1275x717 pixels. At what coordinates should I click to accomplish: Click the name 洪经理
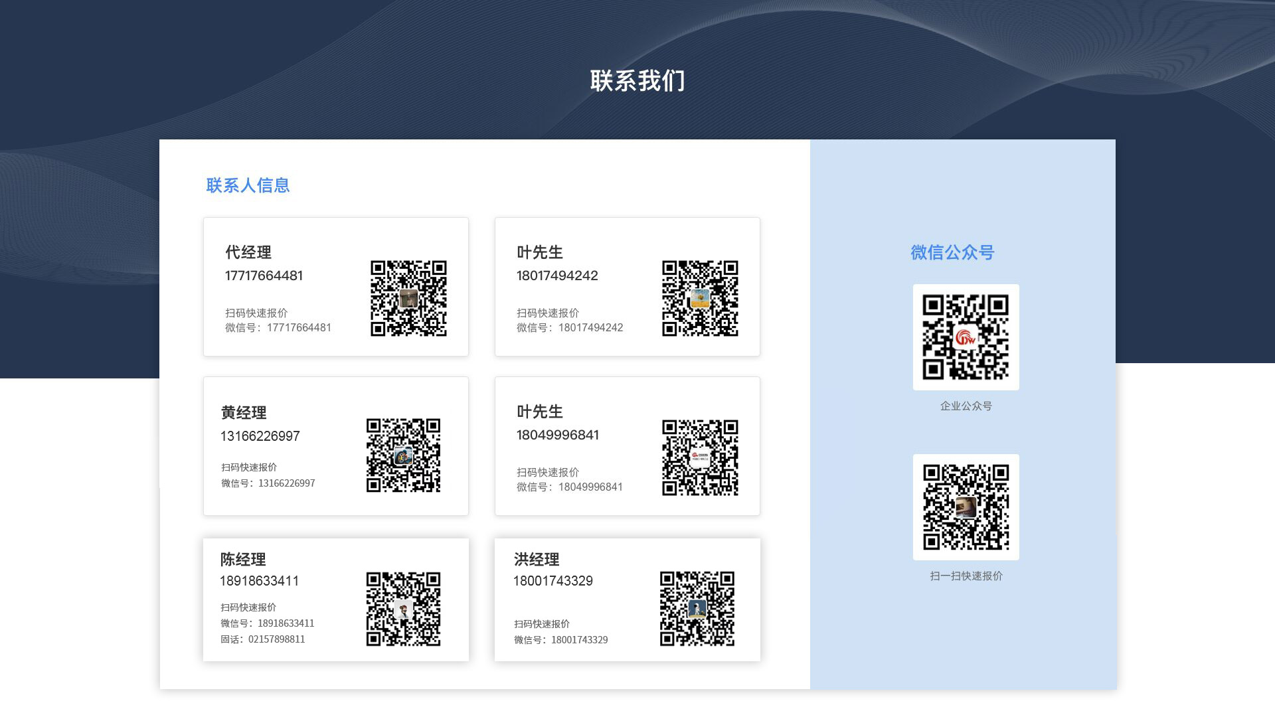click(537, 560)
